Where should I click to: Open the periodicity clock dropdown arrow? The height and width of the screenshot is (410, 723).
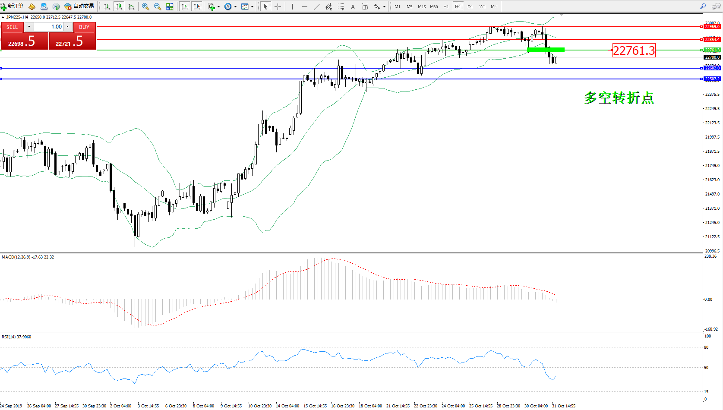click(x=235, y=6)
